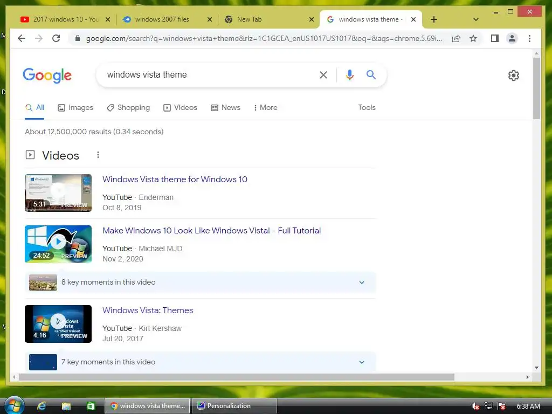Launch Internet Explorer from taskbar

[42, 406]
